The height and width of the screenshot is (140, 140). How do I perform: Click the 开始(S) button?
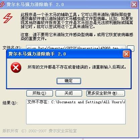(40, 93)
